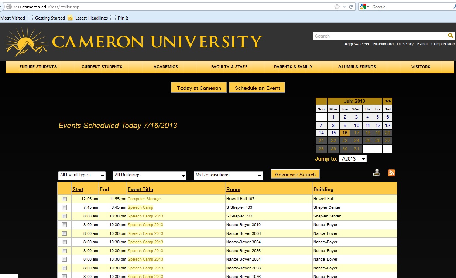Open the Blackboard link
The width and height of the screenshot is (456, 278).
point(383,44)
